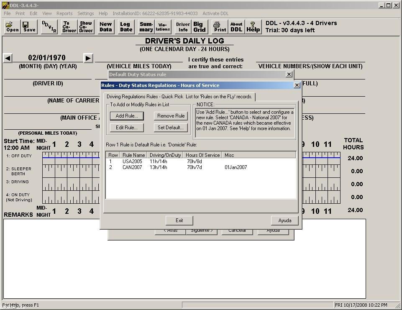
Task: Open the Reports menu
Action: point(64,13)
